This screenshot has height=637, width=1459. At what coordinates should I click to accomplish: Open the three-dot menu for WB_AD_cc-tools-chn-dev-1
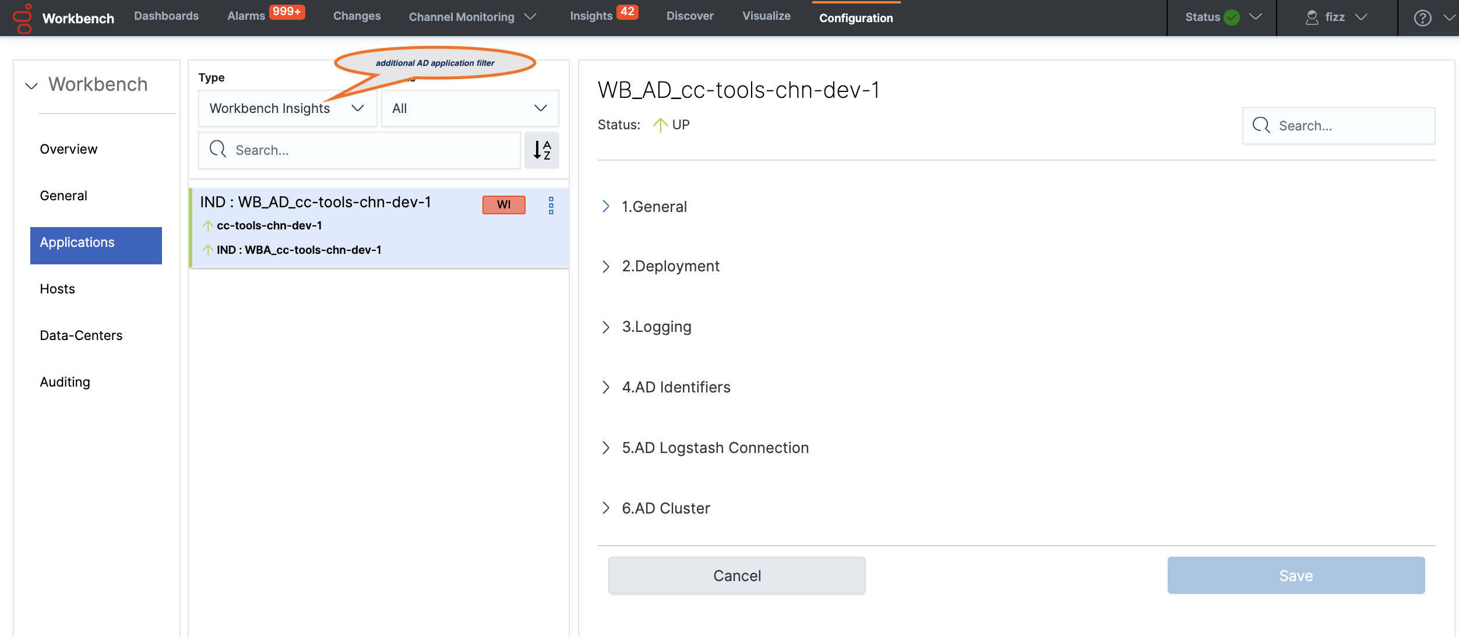pos(551,205)
